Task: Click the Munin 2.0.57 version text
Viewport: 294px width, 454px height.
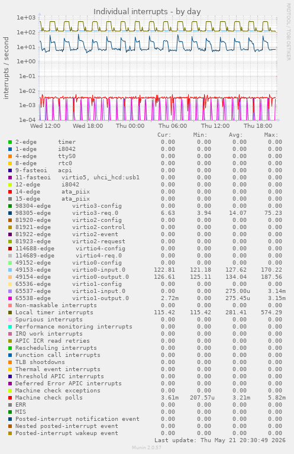Action: coord(147,447)
